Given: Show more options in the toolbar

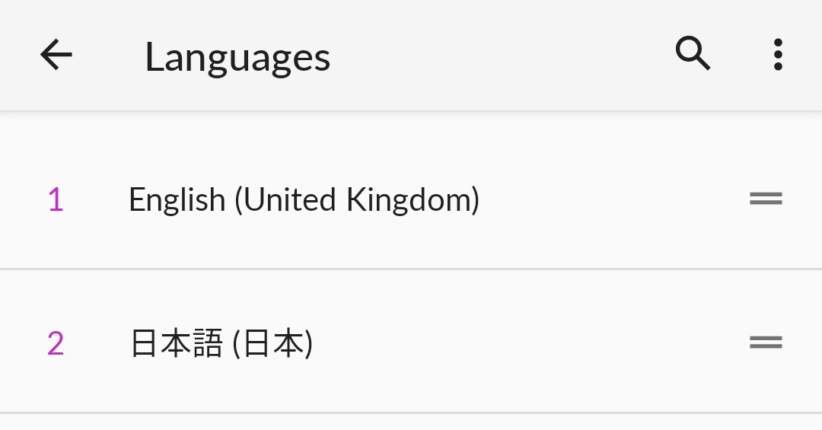Looking at the screenshot, I should 777,55.
